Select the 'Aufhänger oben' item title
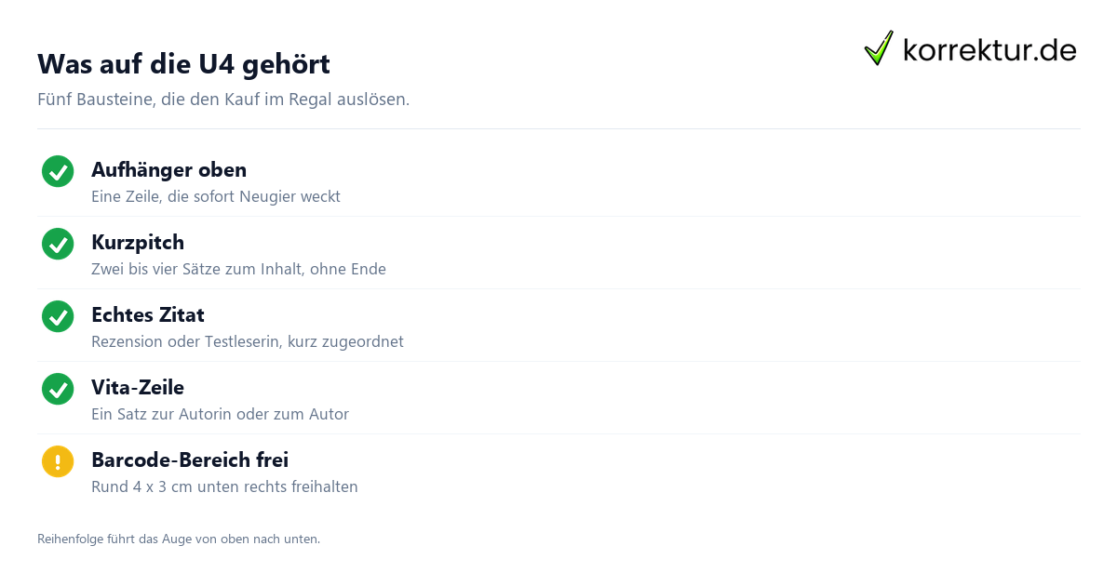The width and height of the screenshot is (1117, 586). point(168,170)
